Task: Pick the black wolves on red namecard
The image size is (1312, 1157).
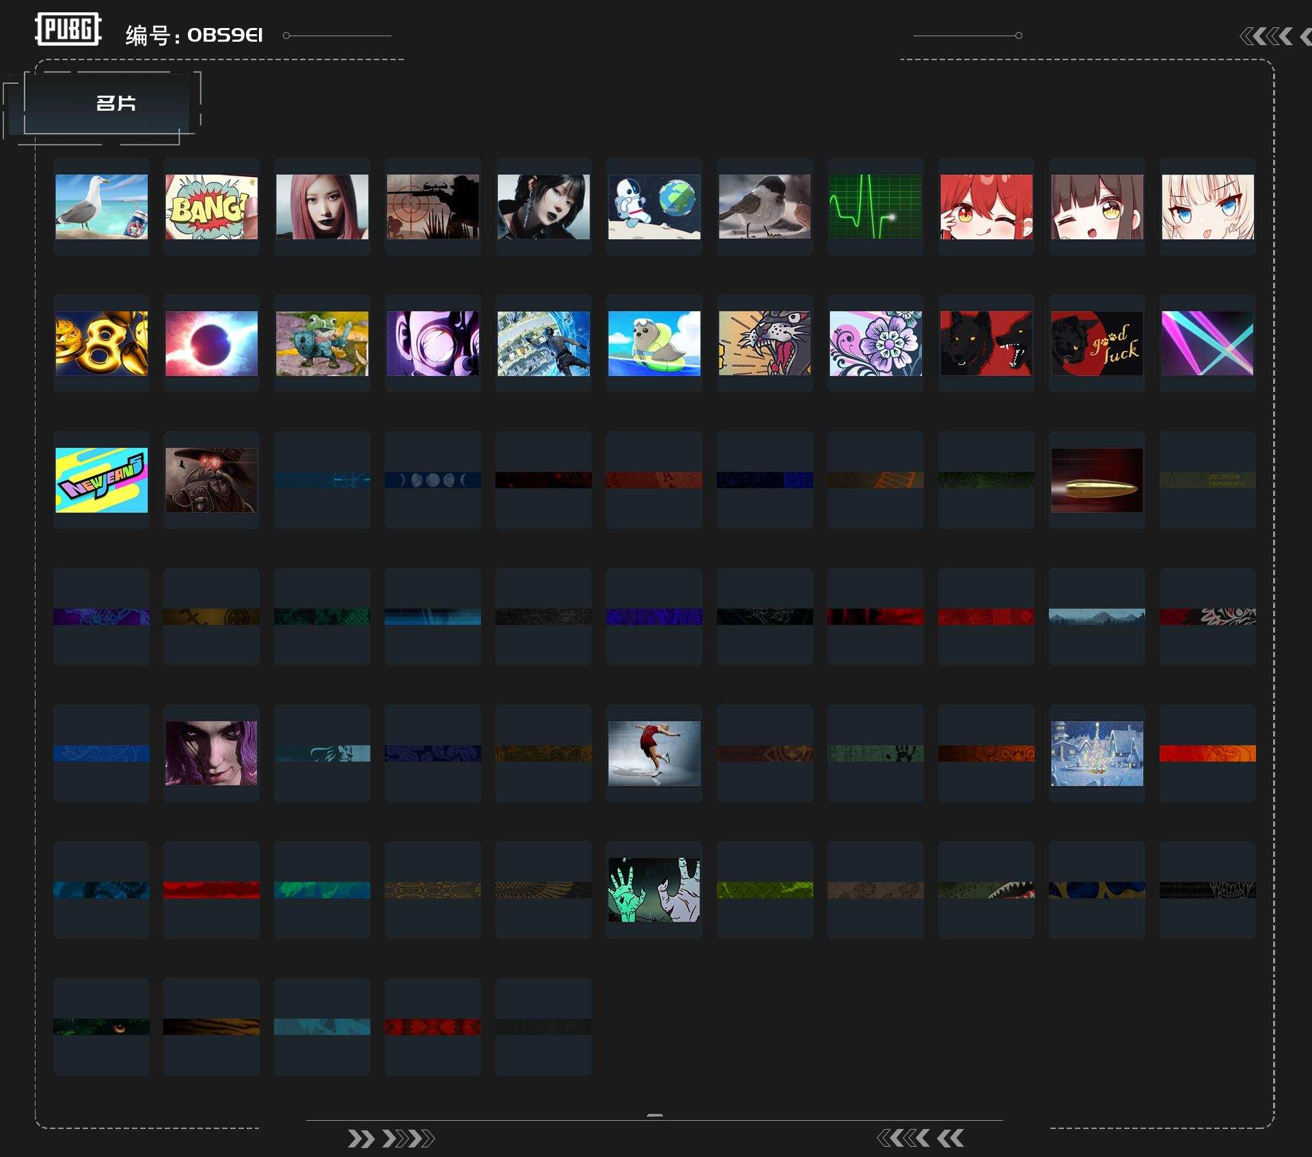Action: (986, 343)
